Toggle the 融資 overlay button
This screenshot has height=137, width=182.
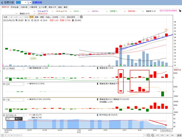coord(26,17)
